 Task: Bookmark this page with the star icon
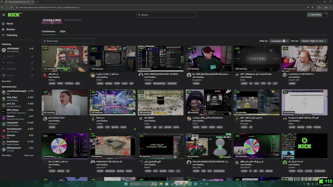click(x=312, y=7)
